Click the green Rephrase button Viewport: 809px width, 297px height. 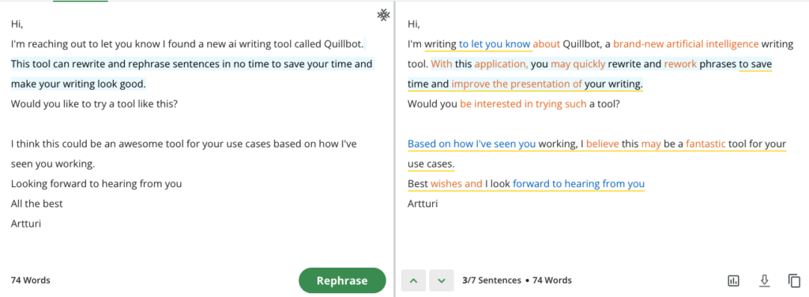[342, 280]
